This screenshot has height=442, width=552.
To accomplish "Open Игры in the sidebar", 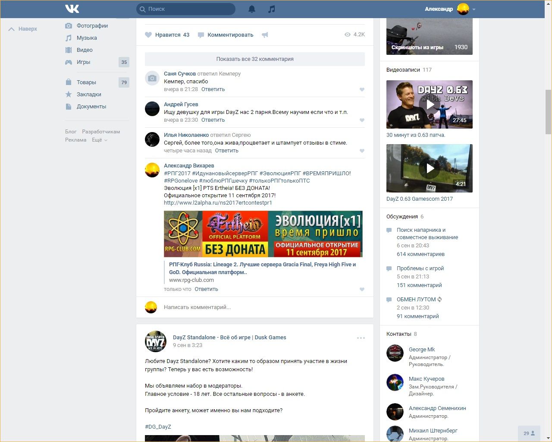I will (x=83, y=62).
